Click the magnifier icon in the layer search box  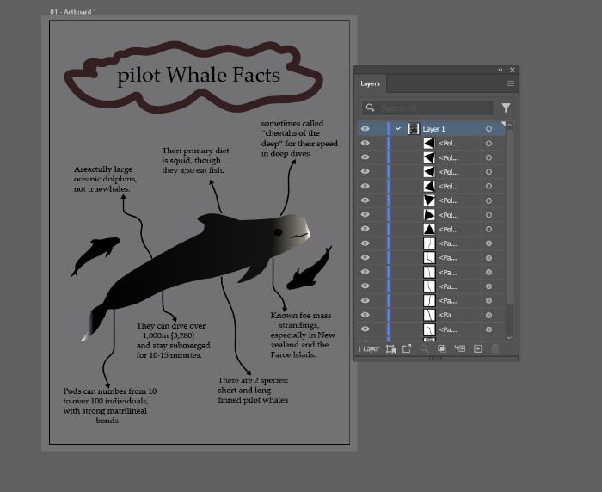[370, 108]
